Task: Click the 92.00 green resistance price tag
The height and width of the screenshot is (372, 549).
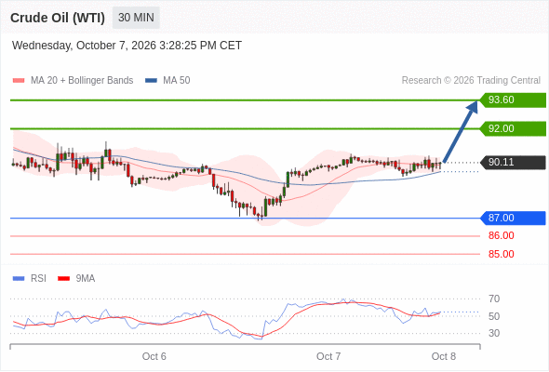Action: pyautogui.click(x=513, y=128)
